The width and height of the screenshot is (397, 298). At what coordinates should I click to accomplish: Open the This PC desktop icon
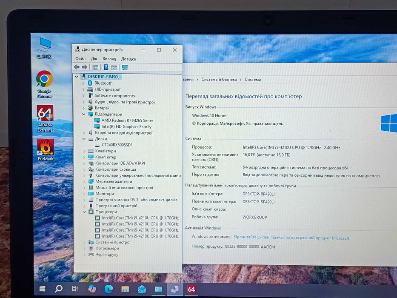pyautogui.click(x=44, y=48)
